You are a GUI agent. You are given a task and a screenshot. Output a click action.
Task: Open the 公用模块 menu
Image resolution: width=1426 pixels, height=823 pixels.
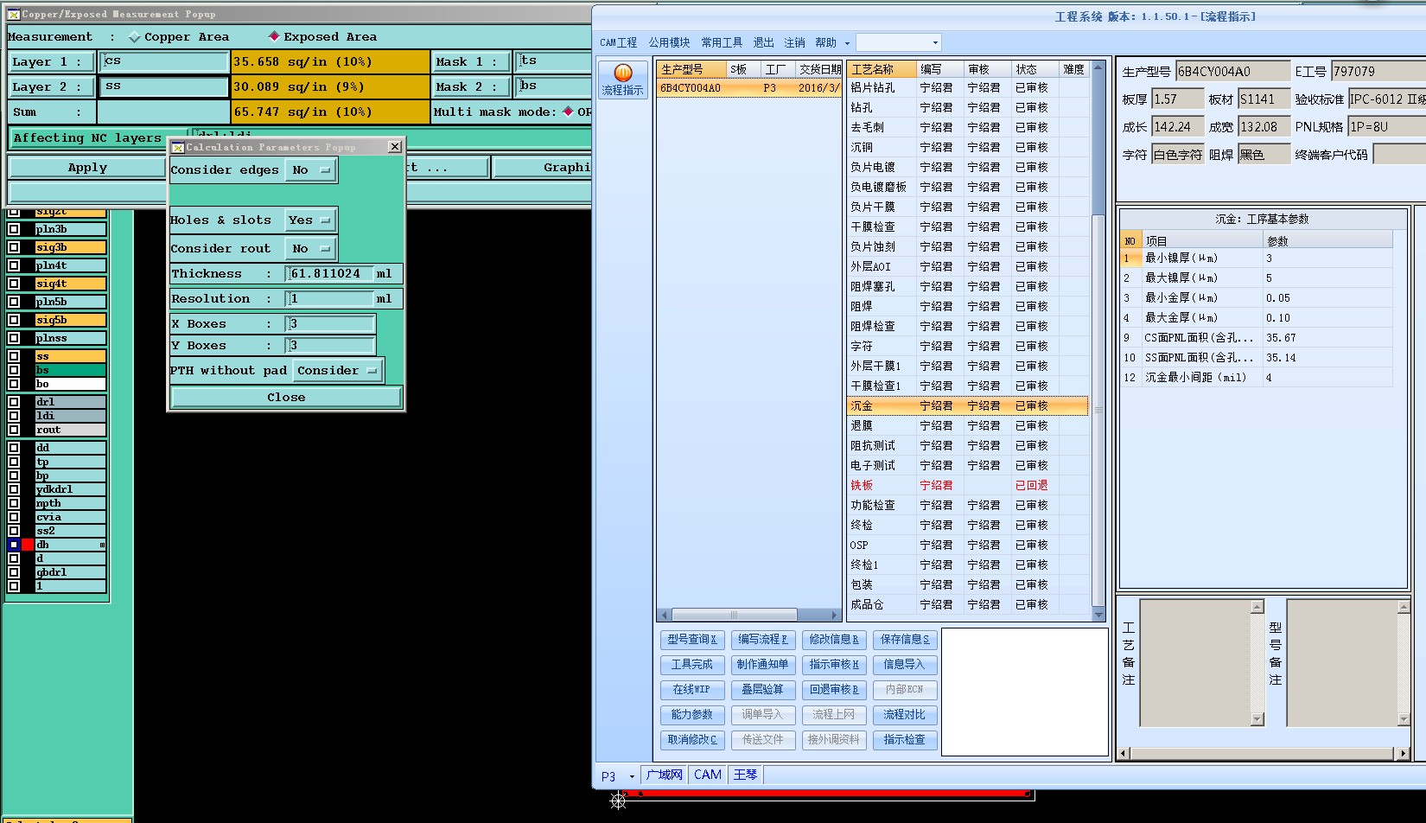(x=669, y=42)
